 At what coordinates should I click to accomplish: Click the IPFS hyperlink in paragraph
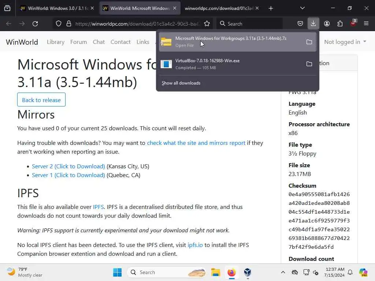pyautogui.click(x=98, y=207)
